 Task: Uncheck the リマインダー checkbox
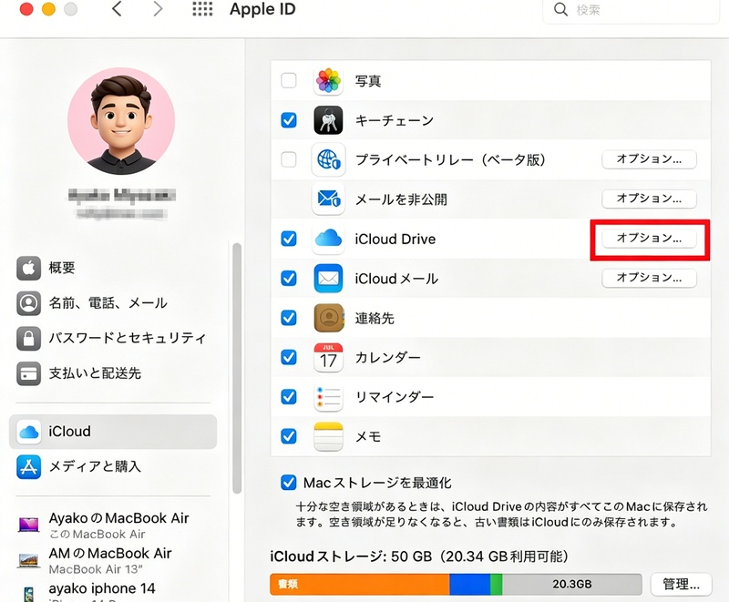tap(289, 397)
